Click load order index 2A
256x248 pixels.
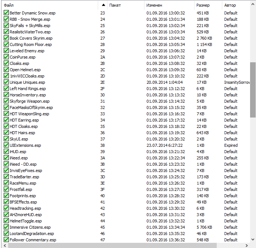(x=103, y=57)
